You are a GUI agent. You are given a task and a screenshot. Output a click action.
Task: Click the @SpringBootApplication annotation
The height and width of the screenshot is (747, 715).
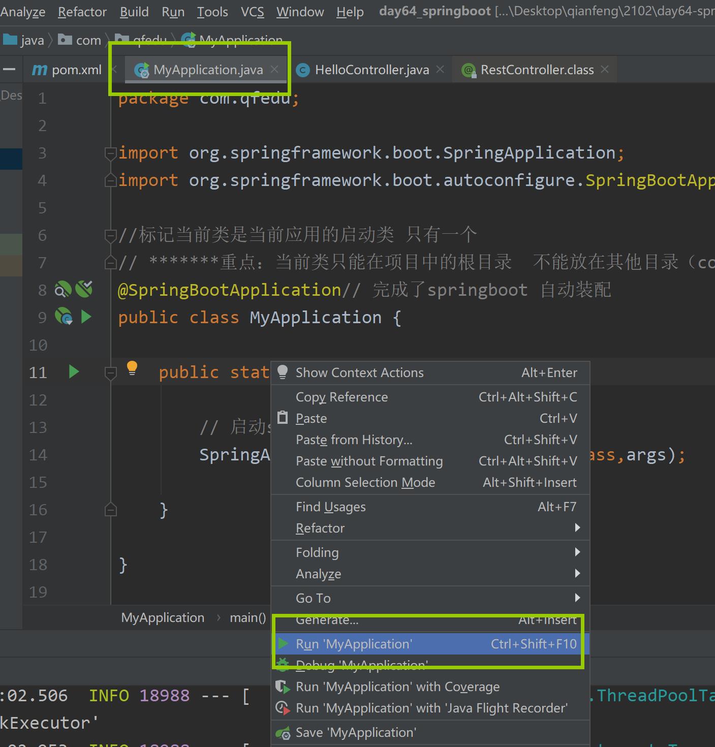[229, 290]
